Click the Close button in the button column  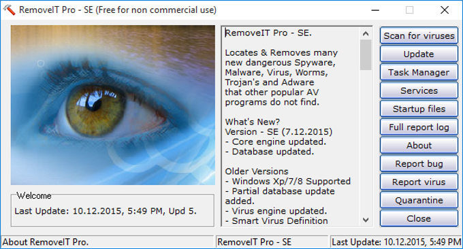[x=419, y=218]
